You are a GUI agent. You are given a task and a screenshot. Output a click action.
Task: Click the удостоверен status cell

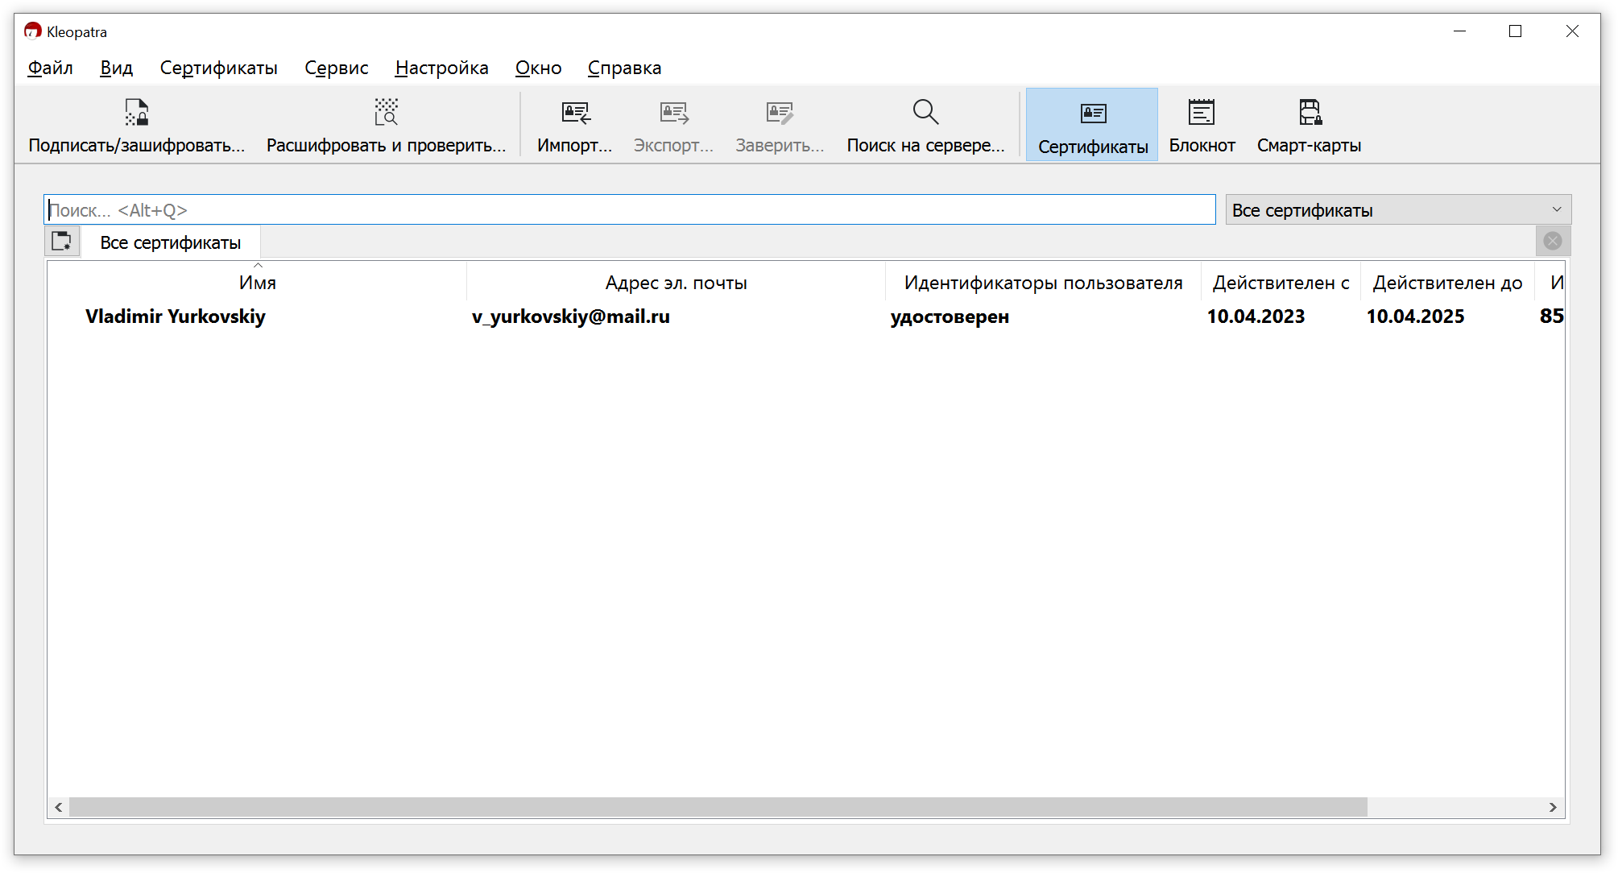[x=950, y=317]
